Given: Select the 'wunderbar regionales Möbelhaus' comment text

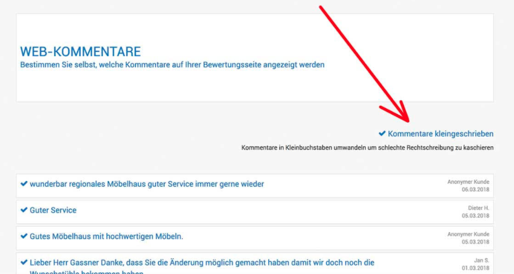Looking at the screenshot, I should pyautogui.click(x=146, y=184).
